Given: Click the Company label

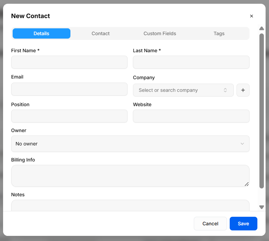Looking at the screenshot, I should (144, 77).
